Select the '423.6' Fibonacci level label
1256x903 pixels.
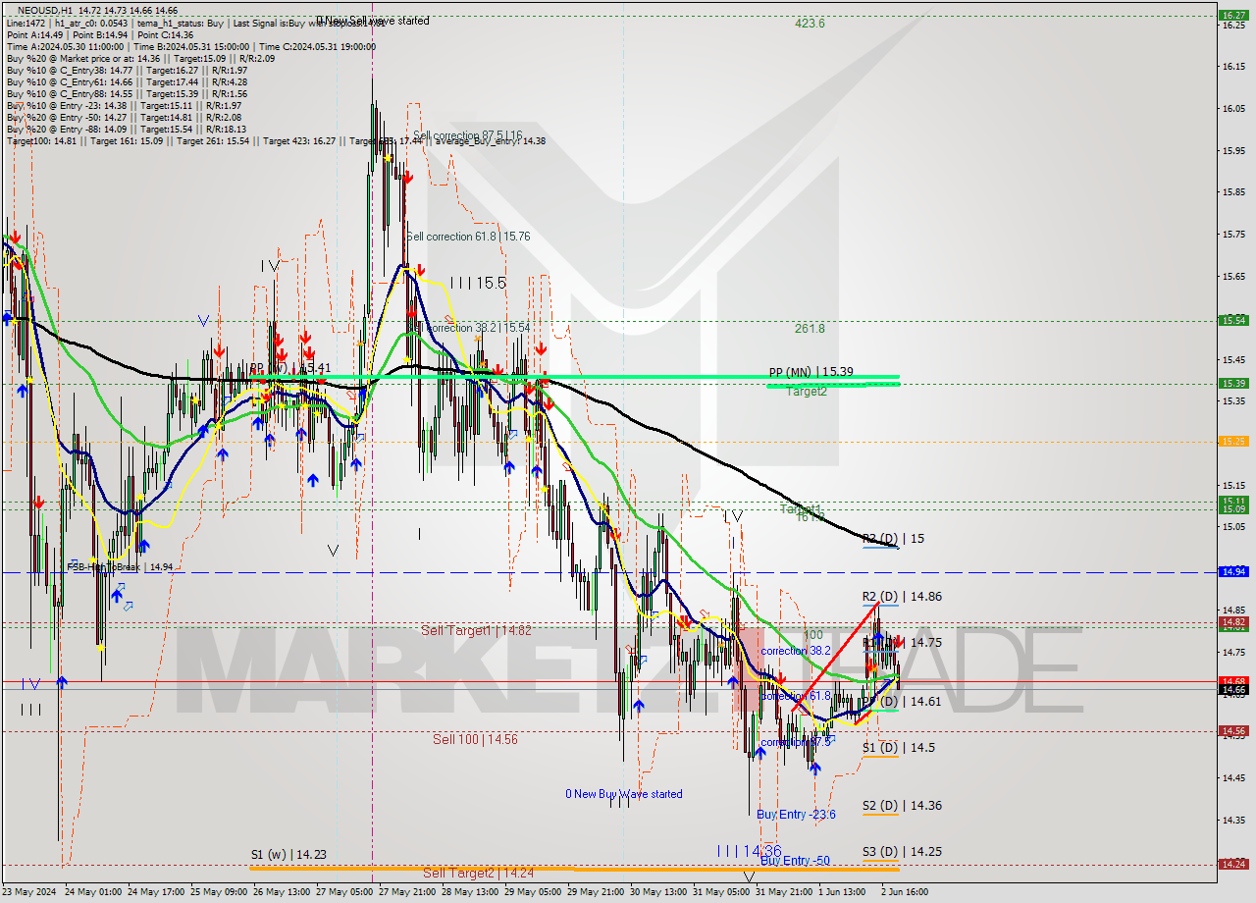click(810, 24)
